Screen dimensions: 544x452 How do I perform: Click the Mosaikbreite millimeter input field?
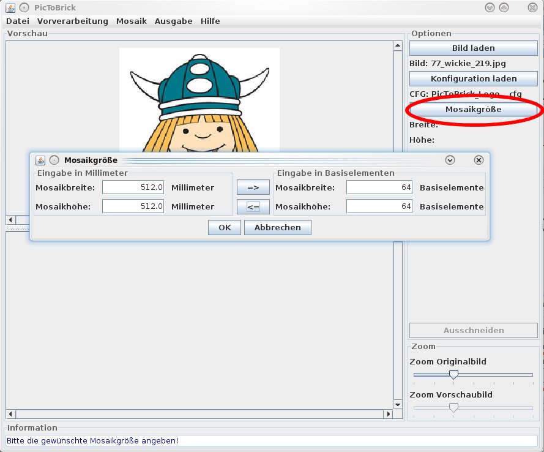click(x=133, y=187)
